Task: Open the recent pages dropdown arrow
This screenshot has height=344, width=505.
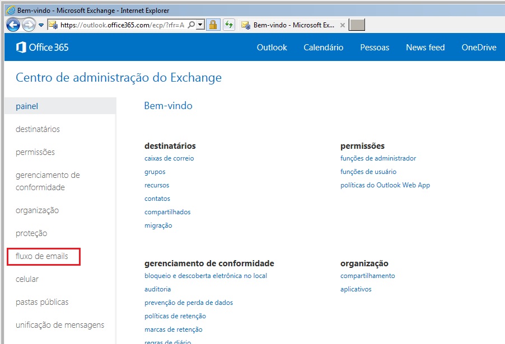Action: pos(41,25)
